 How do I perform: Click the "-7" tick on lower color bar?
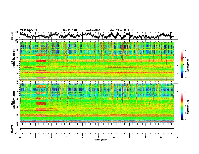(185, 120)
